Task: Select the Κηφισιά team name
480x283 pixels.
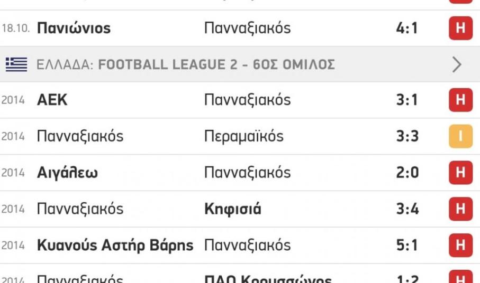Action: click(x=232, y=210)
